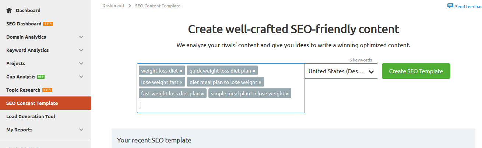Remove the 'weight loss diet' keyword tag
Image resolution: width=482 pixels, height=148 pixels.
[181, 71]
